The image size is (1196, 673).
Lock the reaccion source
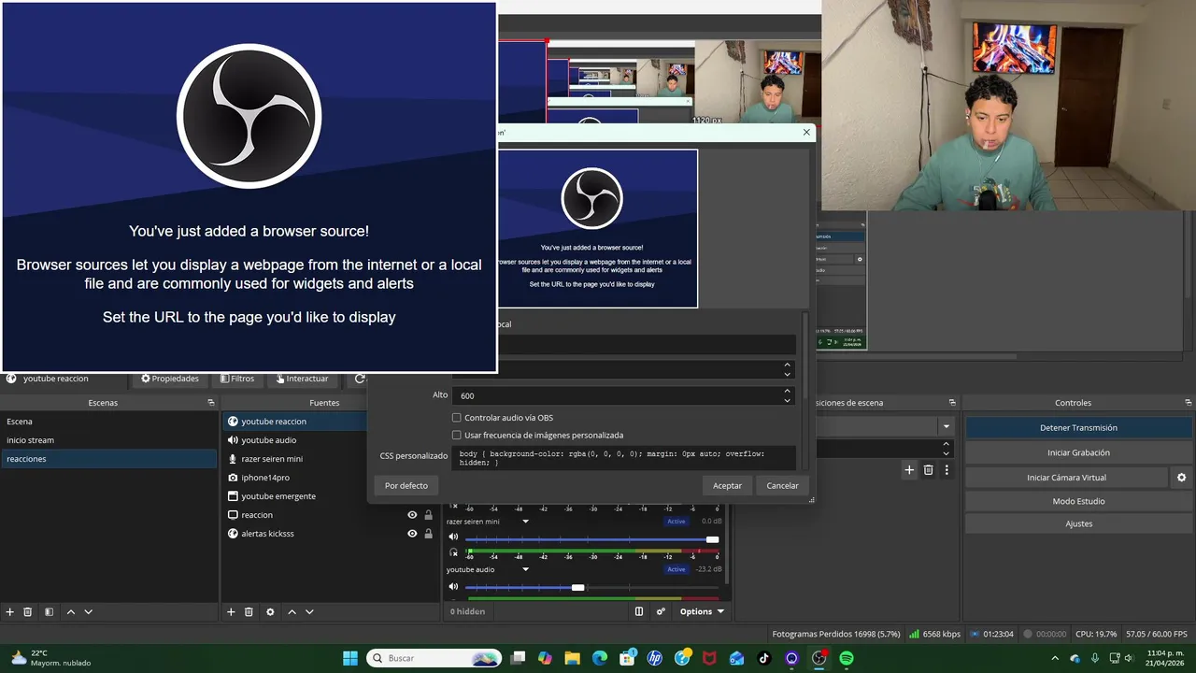tap(429, 515)
